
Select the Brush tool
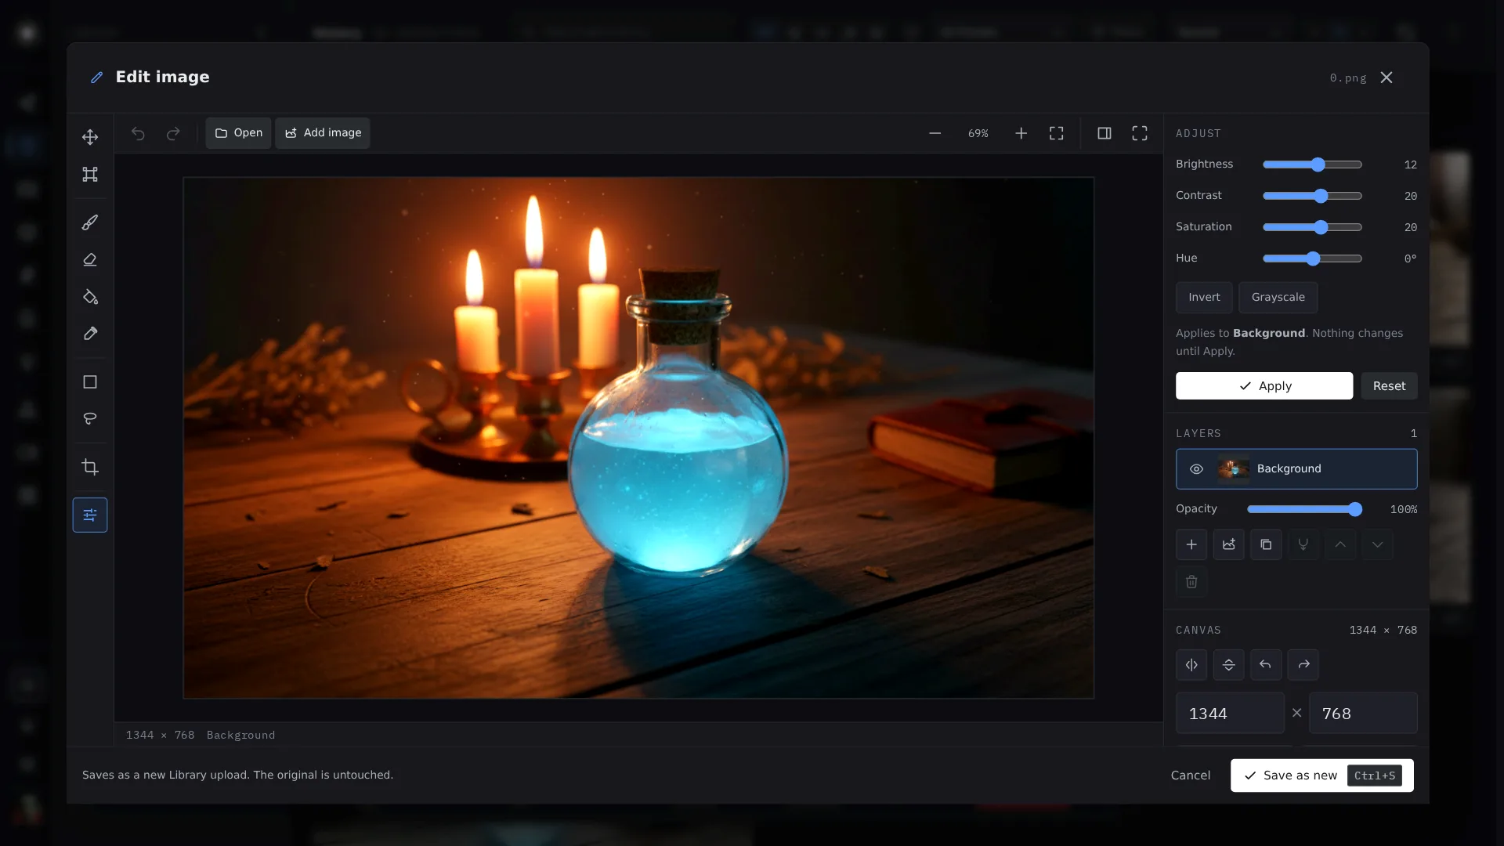(x=90, y=222)
